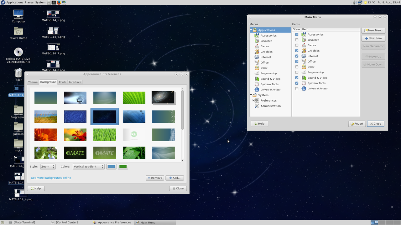Switch to the Fonts tab
This screenshot has width=401, height=225.
[x=63, y=82]
